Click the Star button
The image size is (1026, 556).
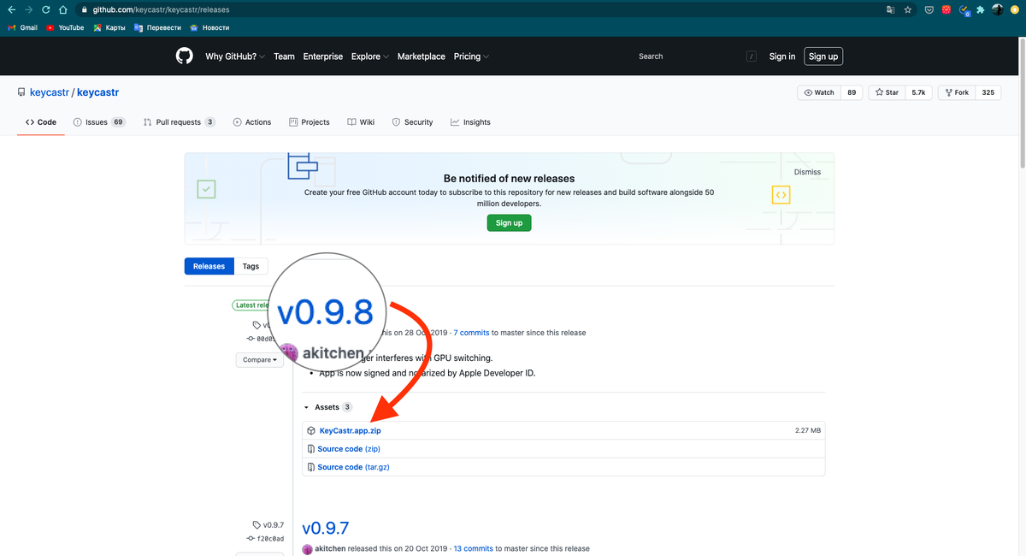887,92
